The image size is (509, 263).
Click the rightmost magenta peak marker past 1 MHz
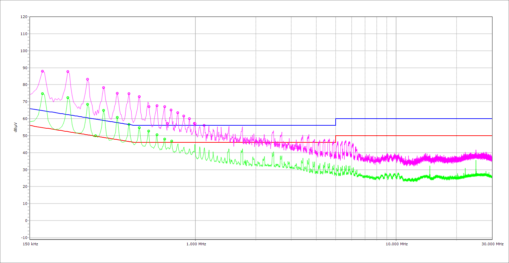(204, 125)
